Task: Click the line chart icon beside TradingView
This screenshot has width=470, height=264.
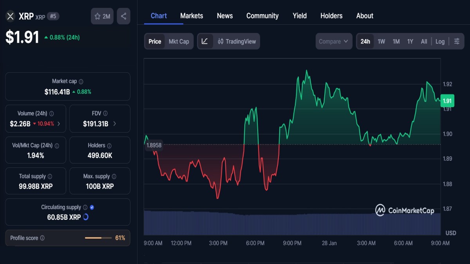Action: (205, 41)
